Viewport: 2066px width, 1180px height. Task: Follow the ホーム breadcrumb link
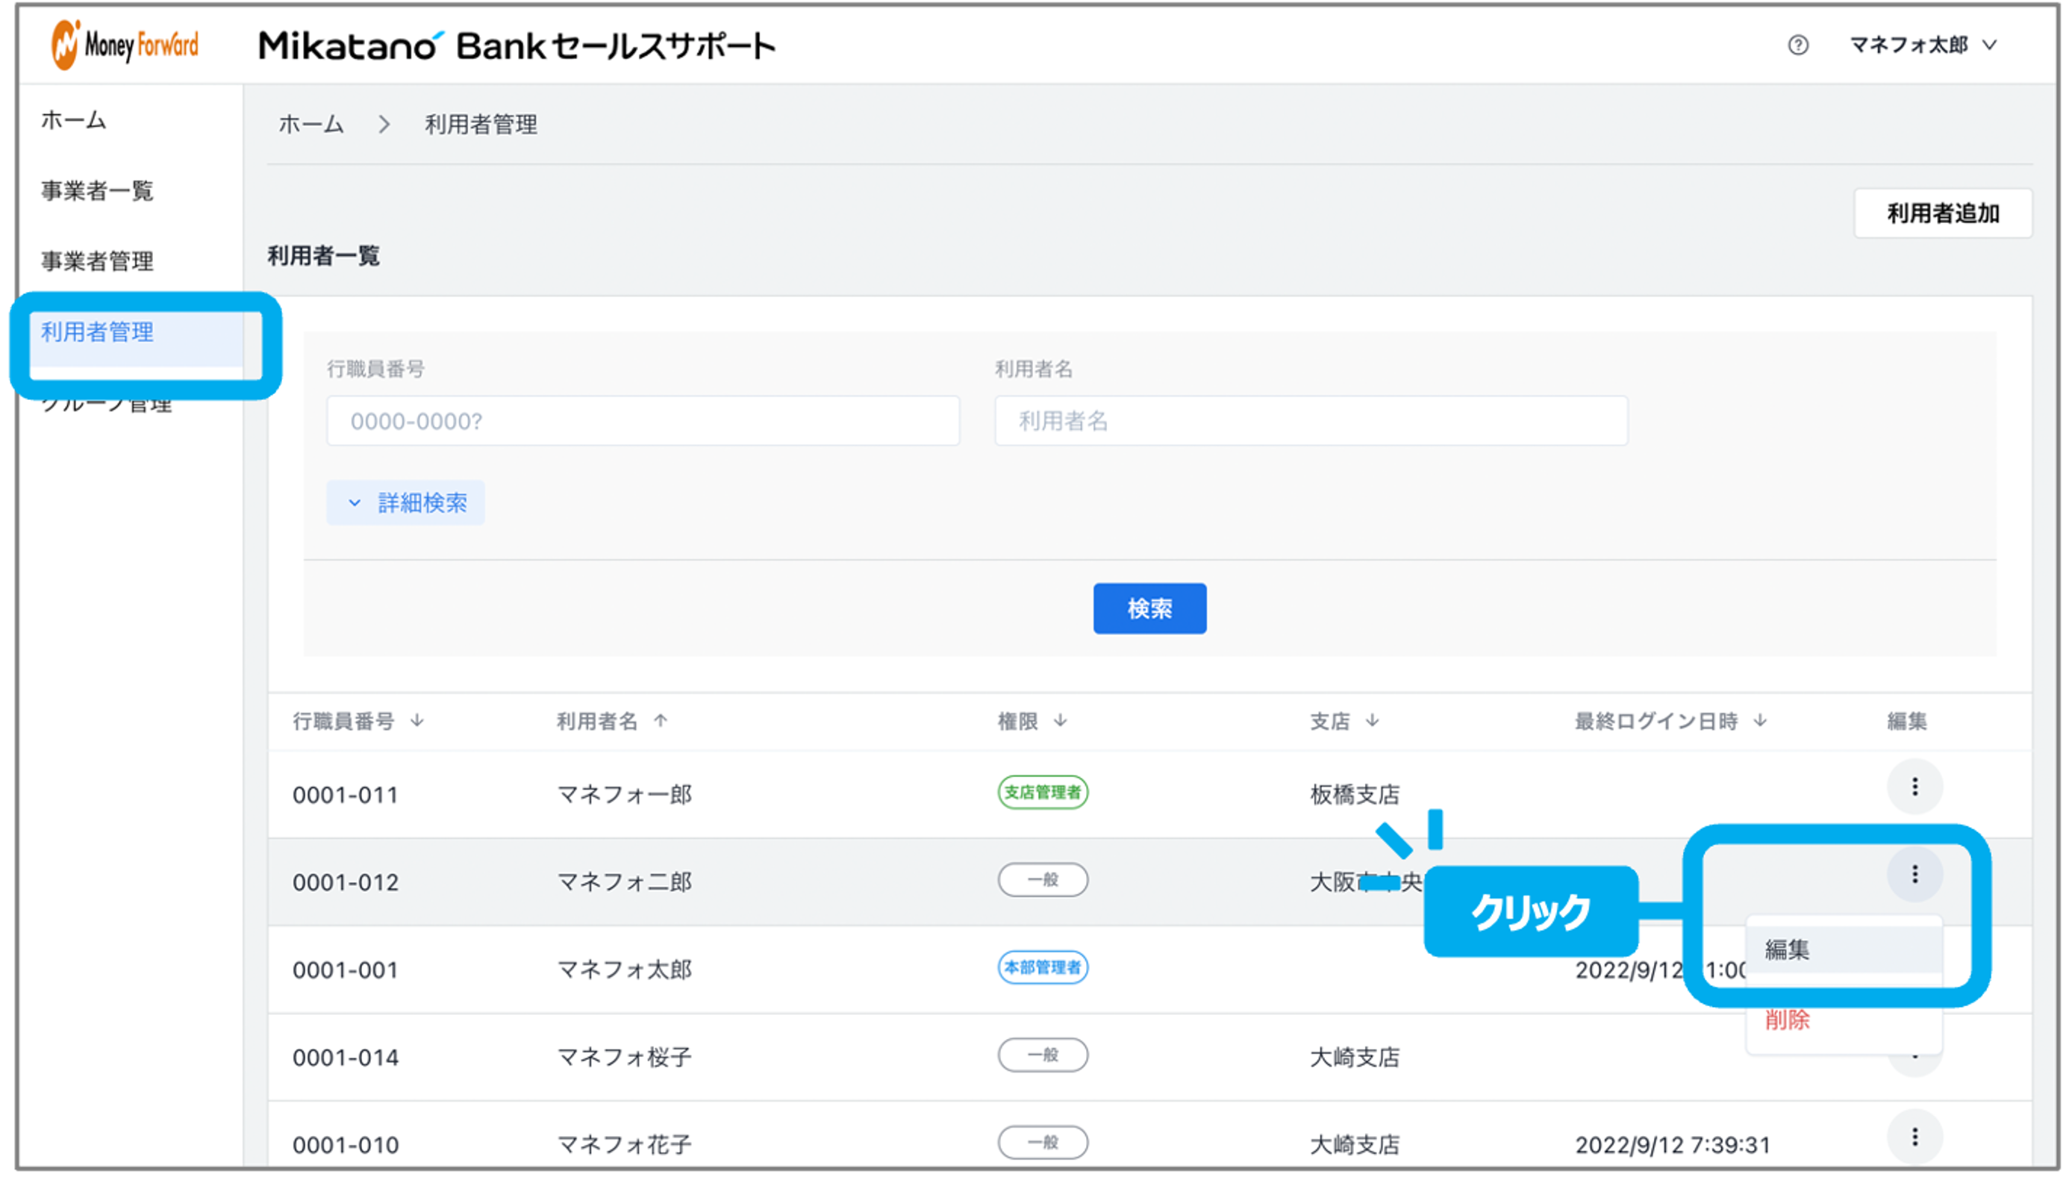(x=311, y=125)
